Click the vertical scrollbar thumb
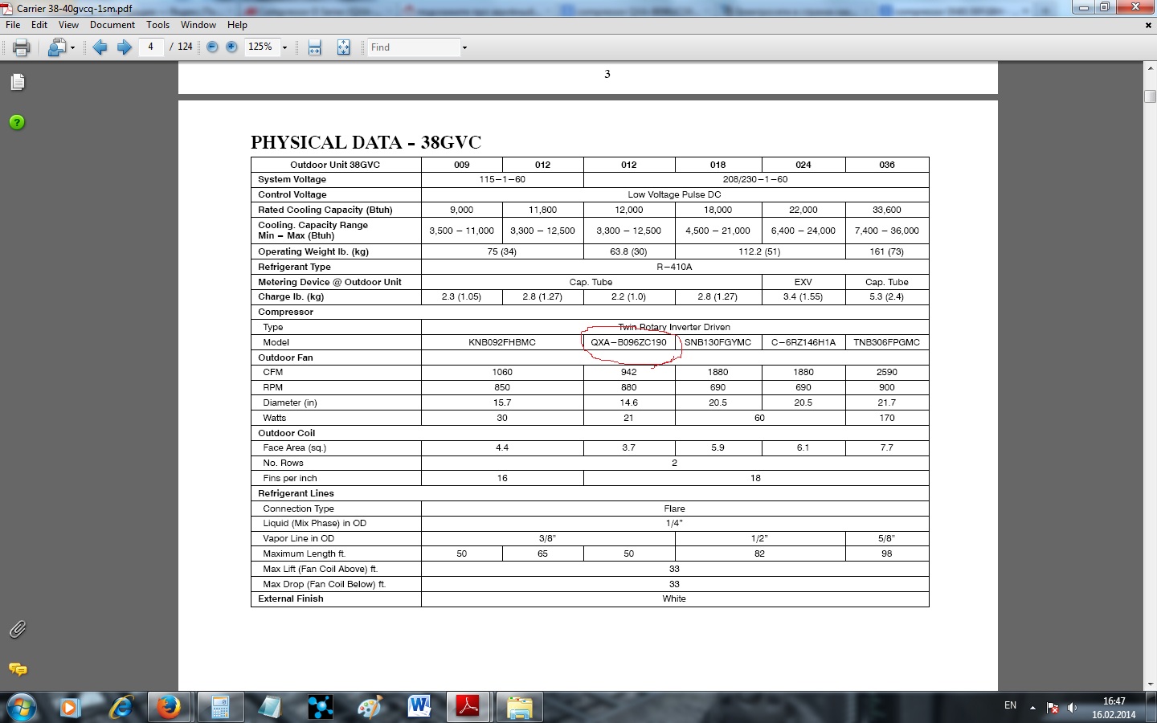 [x=1150, y=97]
